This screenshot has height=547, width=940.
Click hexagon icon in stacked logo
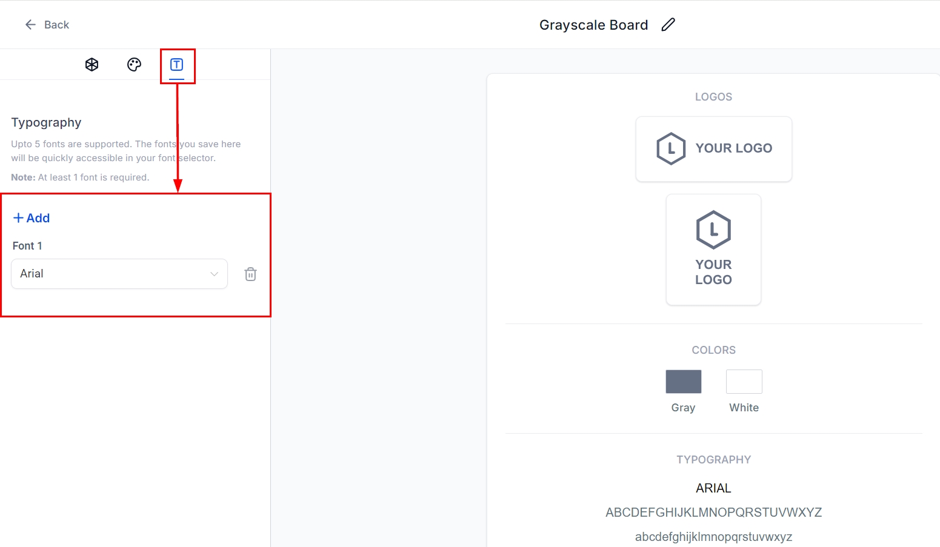click(713, 230)
